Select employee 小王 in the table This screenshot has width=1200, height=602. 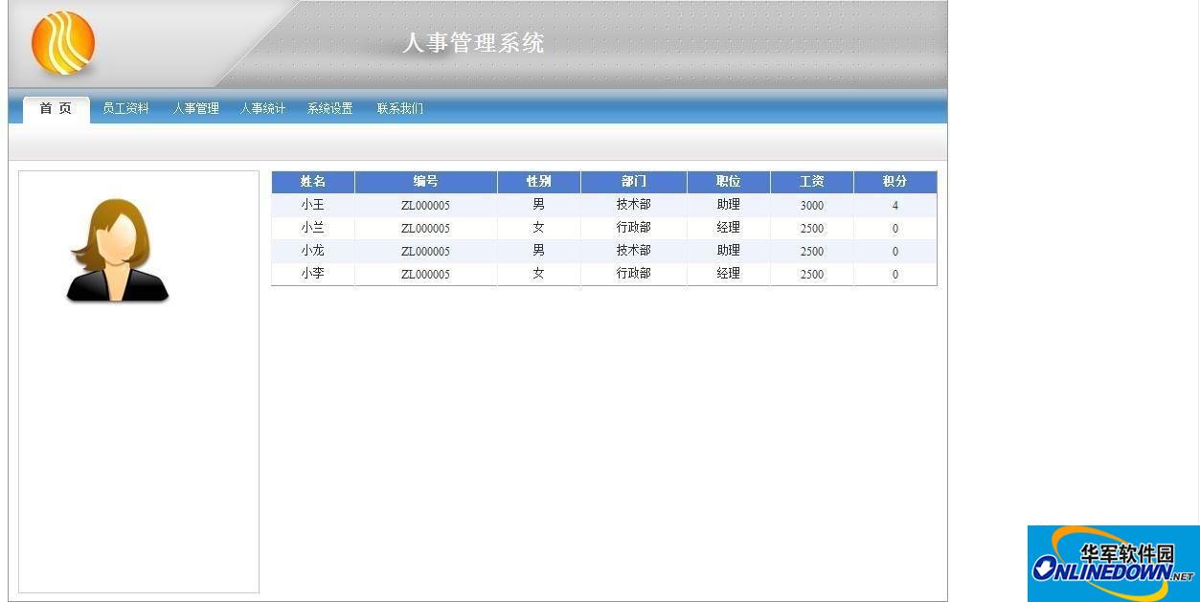point(312,205)
